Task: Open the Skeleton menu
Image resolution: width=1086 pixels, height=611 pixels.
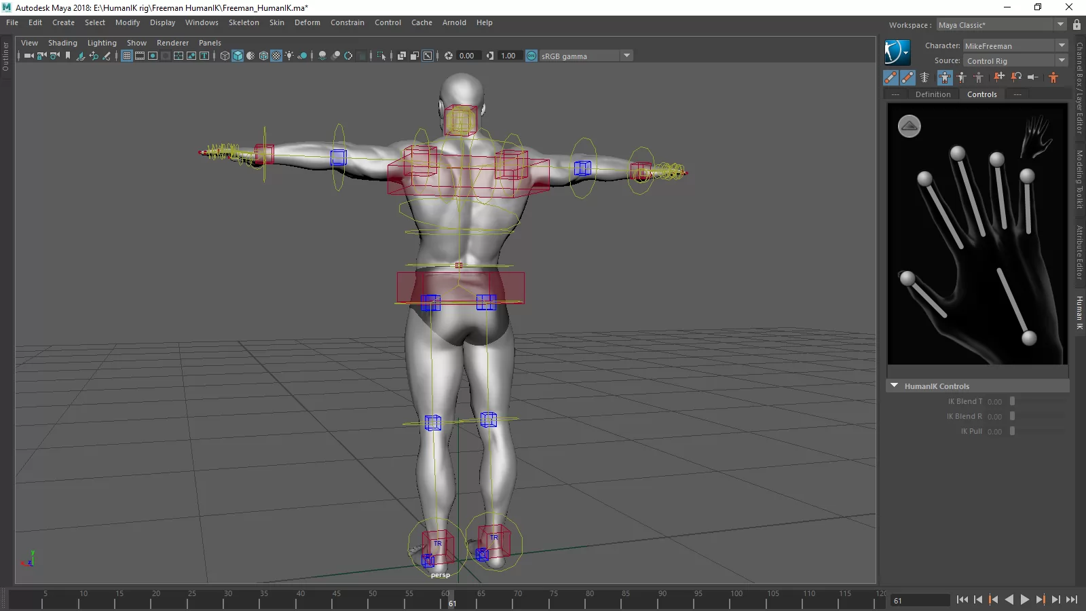Action: (x=244, y=22)
